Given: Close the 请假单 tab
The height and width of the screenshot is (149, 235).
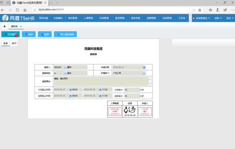Looking at the screenshot, I should (21, 27).
